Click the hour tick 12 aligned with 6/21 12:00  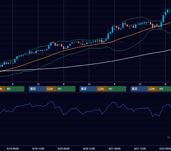(x=140, y=84)
